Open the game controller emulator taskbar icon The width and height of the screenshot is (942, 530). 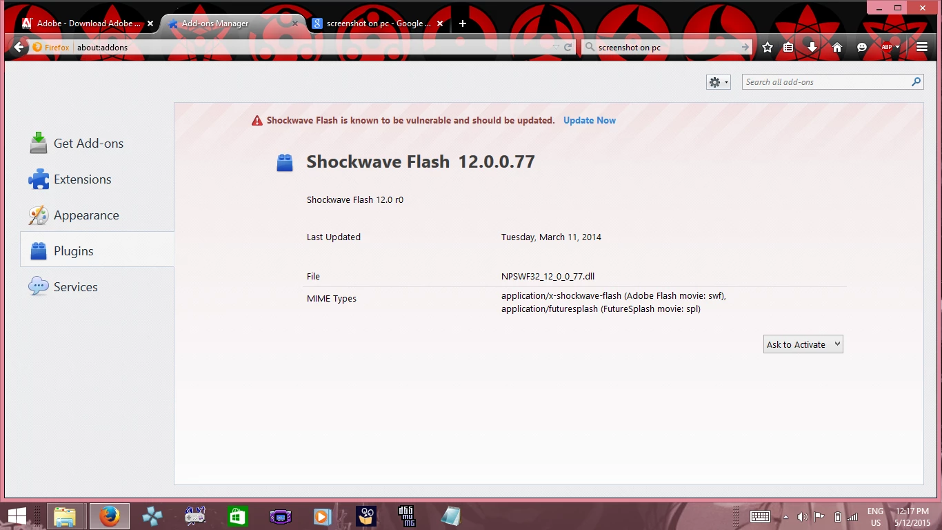click(x=195, y=516)
